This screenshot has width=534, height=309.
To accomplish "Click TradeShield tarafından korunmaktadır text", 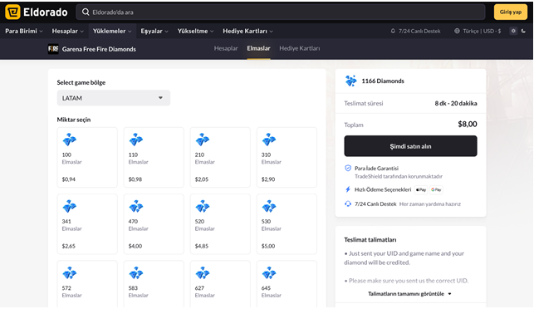I will click(x=399, y=176).
